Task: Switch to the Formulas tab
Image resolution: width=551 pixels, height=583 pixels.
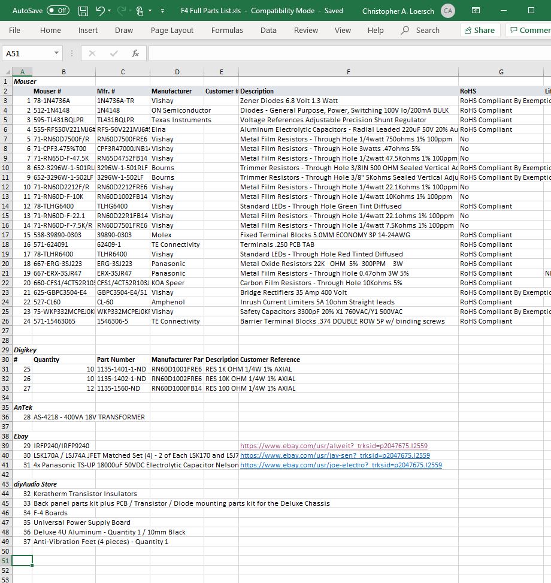Action: coord(227,30)
